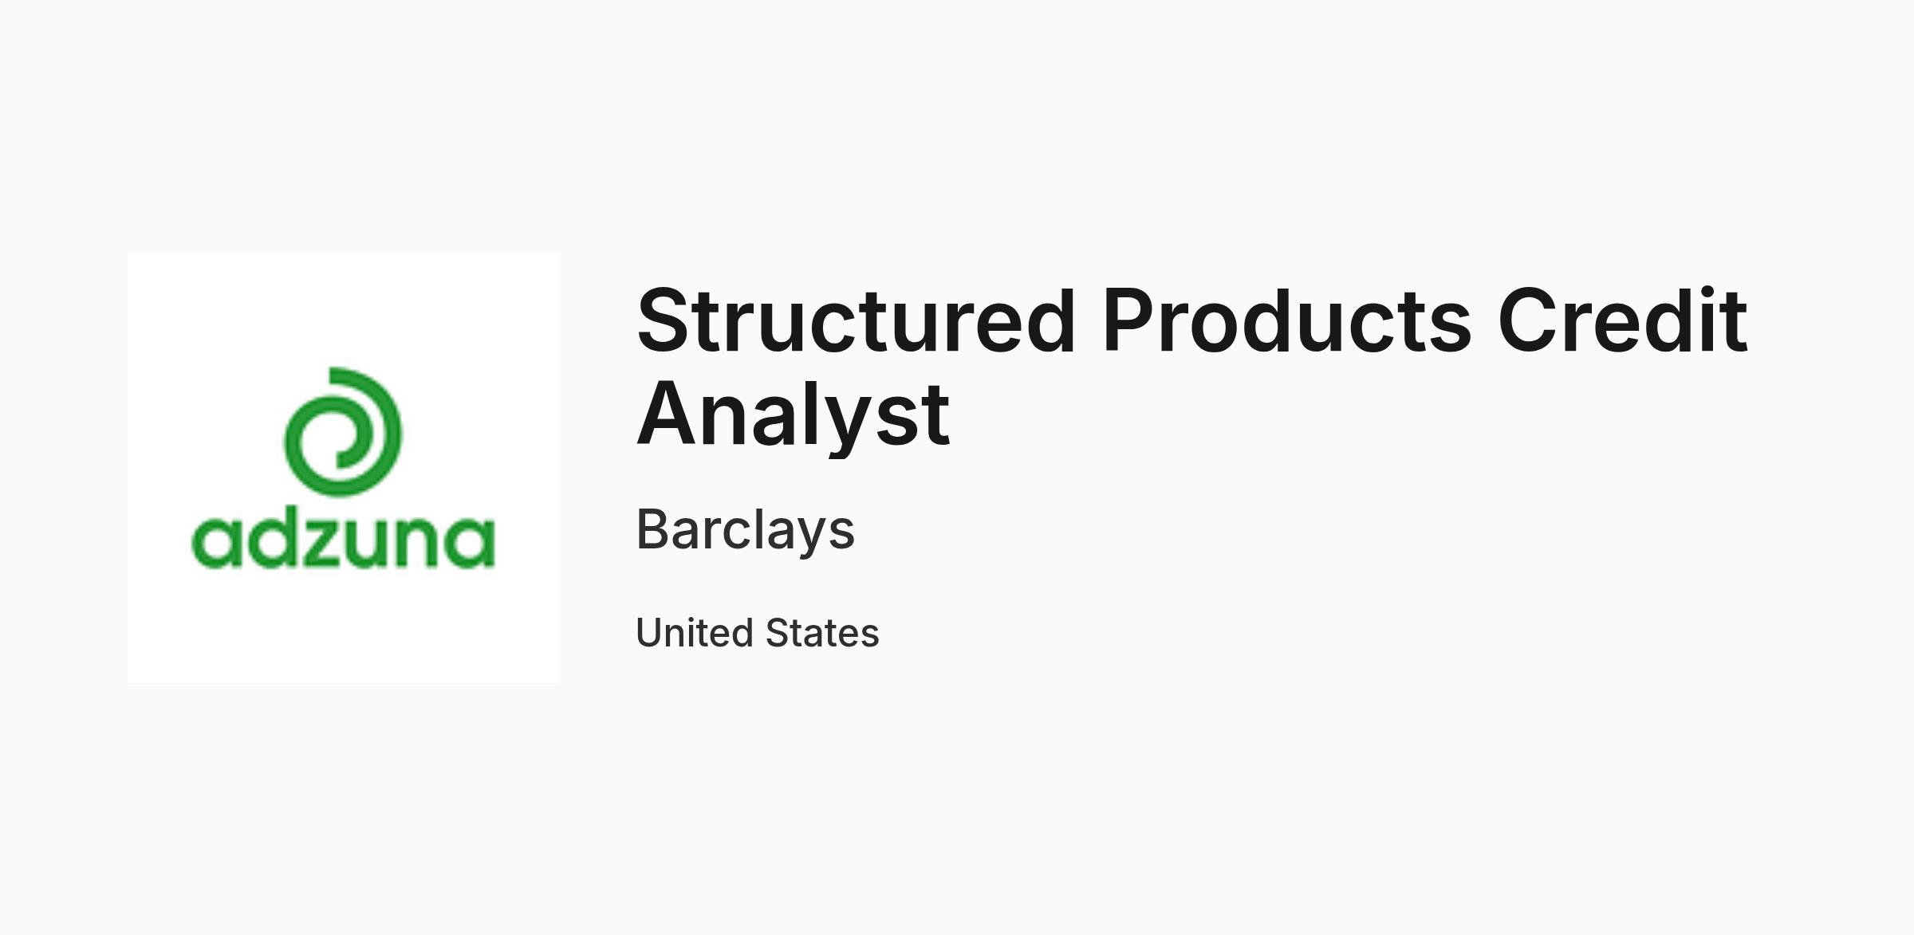Open the Structured Products Credit Analyst title
The height and width of the screenshot is (935, 1914).
1192,367
